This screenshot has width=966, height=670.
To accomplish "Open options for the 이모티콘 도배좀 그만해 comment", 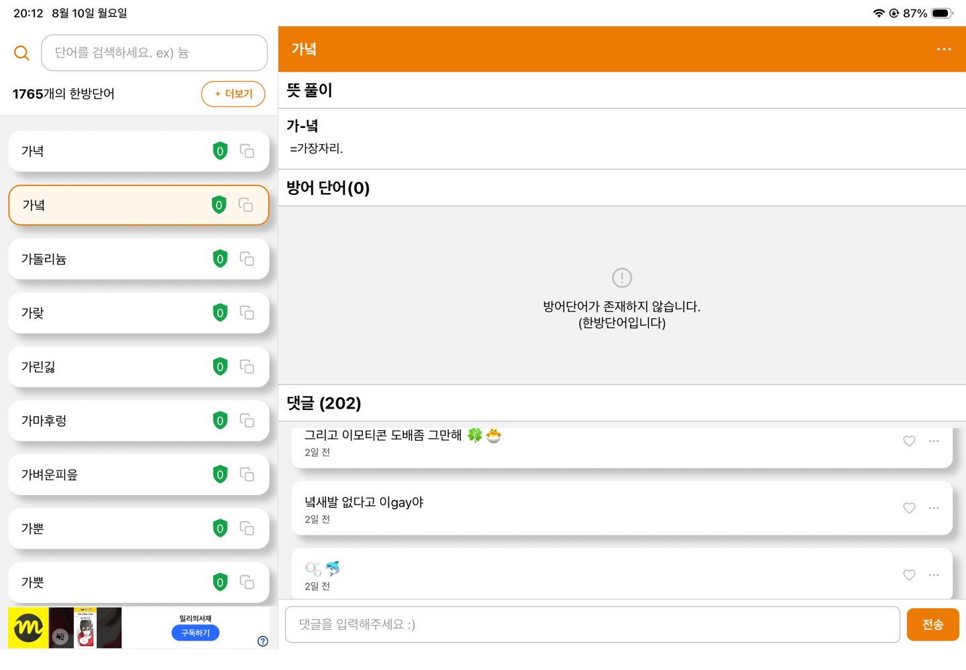I will (934, 441).
